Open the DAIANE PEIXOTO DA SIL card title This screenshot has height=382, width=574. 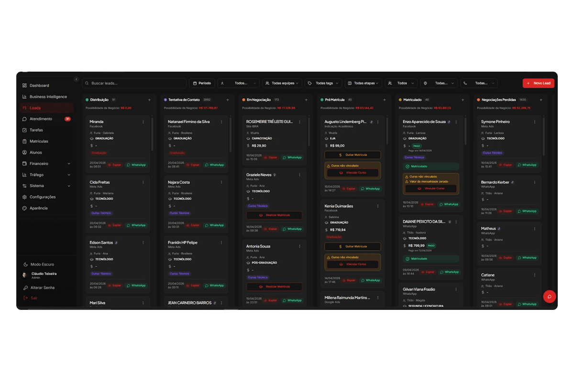(425, 222)
